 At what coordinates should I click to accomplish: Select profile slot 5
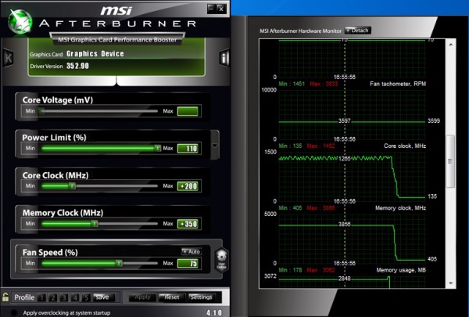pyautogui.click(x=86, y=297)
